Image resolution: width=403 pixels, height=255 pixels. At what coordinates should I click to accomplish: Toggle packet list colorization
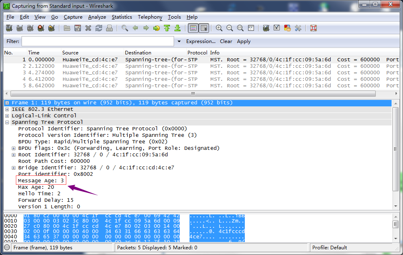coord(193,28)
